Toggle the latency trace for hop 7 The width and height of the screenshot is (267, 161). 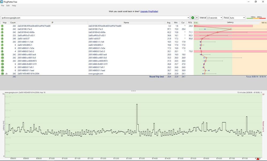click(x=2, y=45)
